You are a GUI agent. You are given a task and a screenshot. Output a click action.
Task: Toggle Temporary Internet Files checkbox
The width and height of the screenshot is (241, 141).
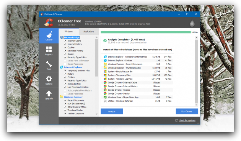tap(65, 71)
